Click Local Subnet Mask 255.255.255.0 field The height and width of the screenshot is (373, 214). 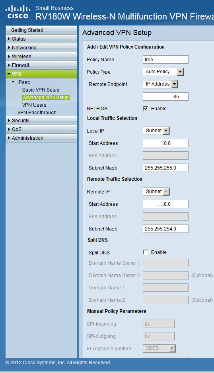point(165,168)
